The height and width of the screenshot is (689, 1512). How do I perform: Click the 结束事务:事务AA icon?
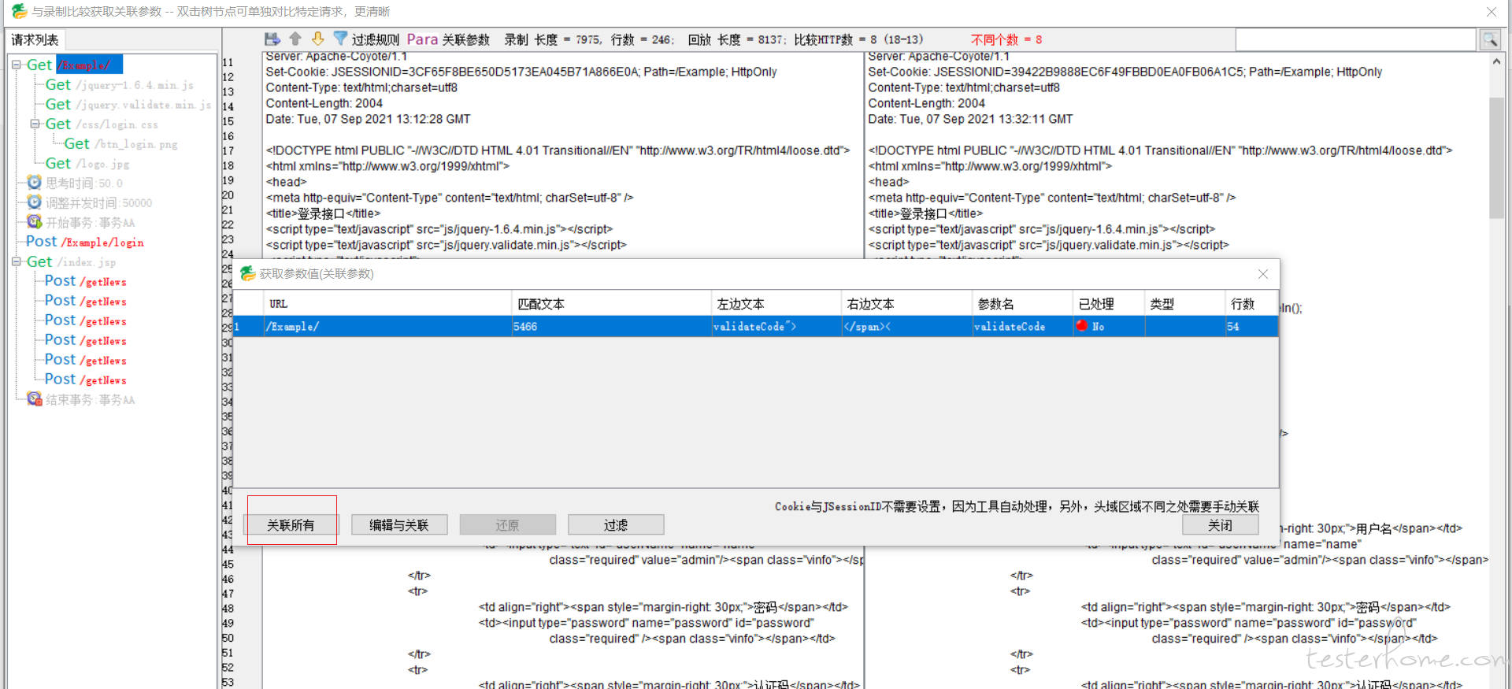coord(35,399)
